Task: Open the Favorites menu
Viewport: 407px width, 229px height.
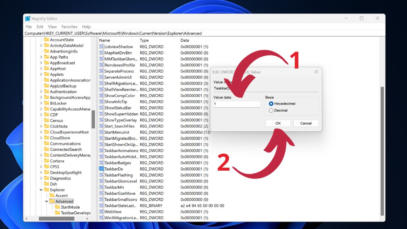Action: pyautogui.click(x=69, y=26)
